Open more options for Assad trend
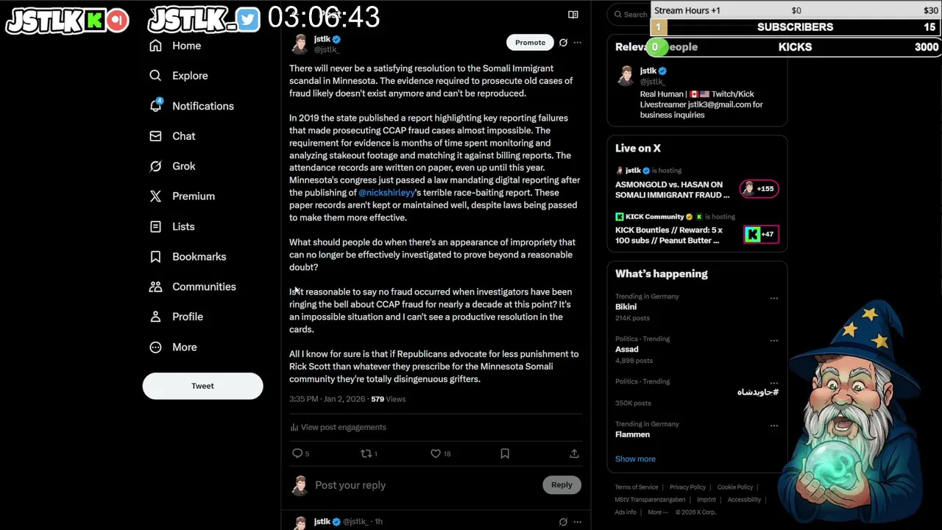The image size is (942, 530). pos(773,341)
